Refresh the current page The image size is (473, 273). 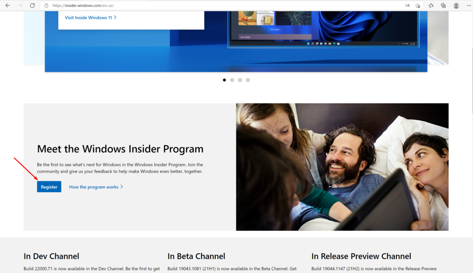(32, 6)
